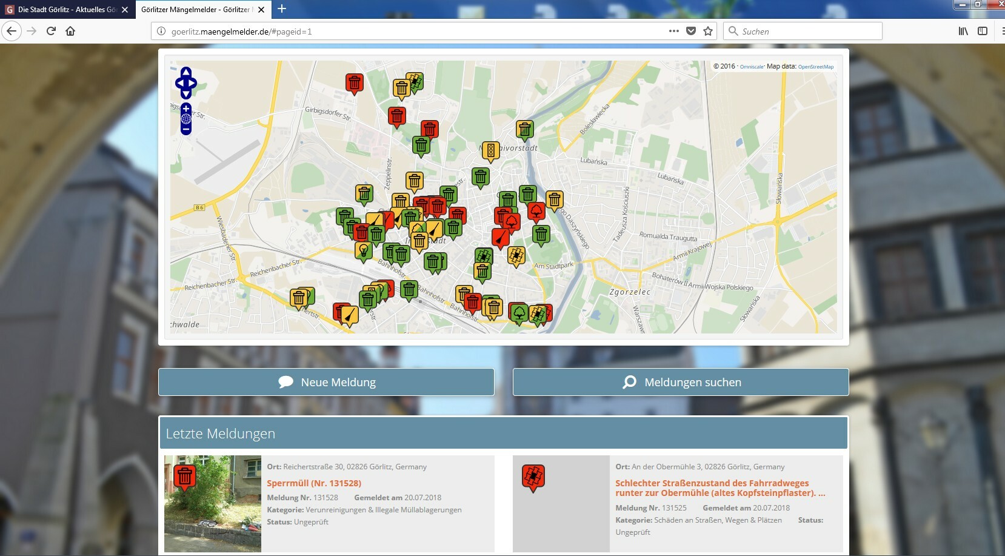Open the yellow trash marker above the 'vorstadt' label
Viewport: 1005px width, 556px height.
[x=524, y=130]
